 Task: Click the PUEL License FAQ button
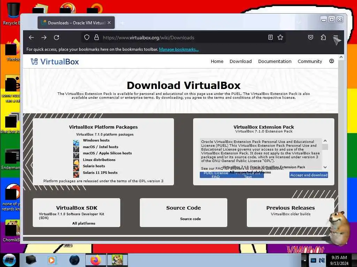(x=215, y=175)
